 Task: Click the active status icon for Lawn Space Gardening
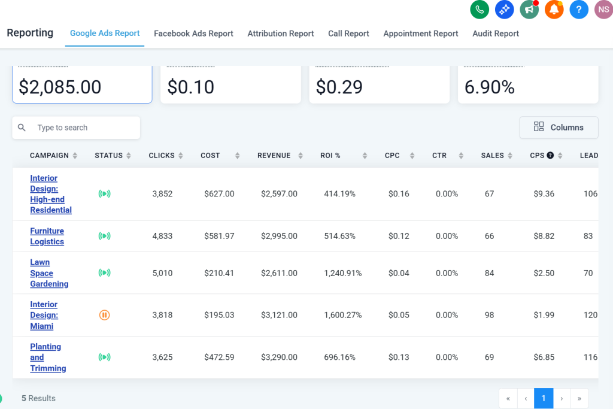(x=104, y=273)
